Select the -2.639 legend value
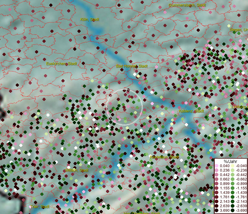The image size is (248, 214). tap(241, 206)
